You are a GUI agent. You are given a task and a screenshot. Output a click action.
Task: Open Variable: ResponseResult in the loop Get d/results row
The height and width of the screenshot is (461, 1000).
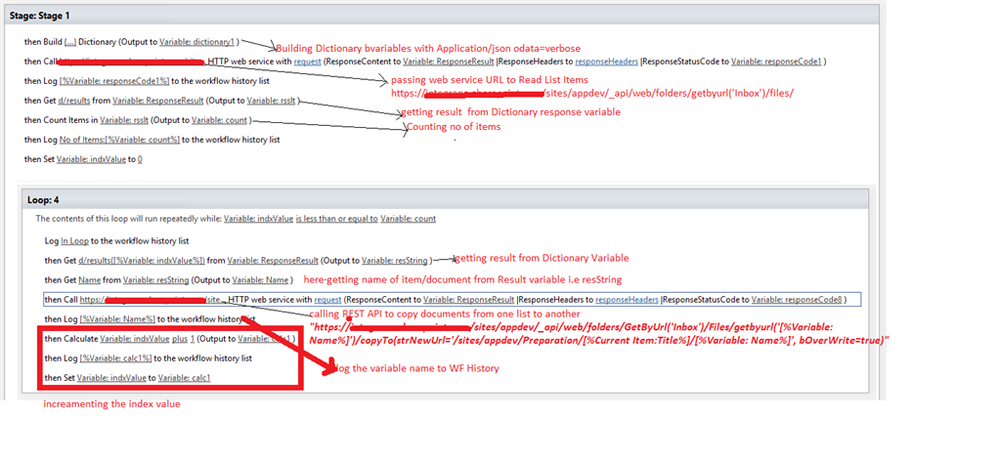(x=273, y=260)
